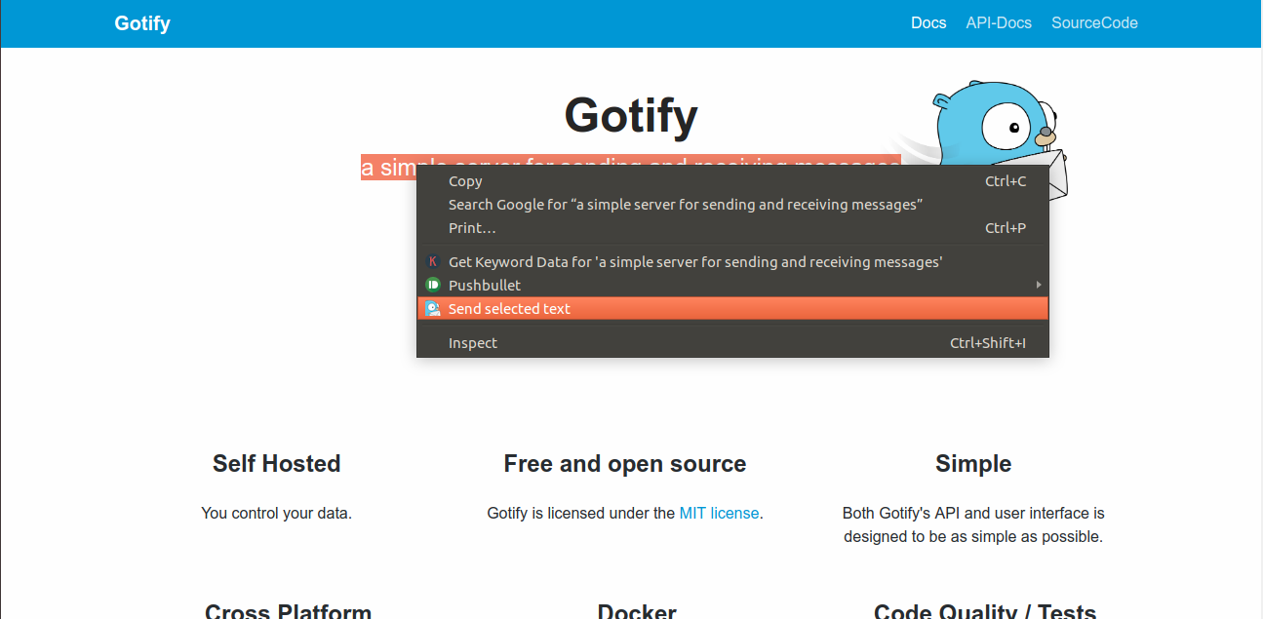Image resolution: width=1263 pixels, height=619 pixels.
Task: Select Search Google for selected text
Action: [x=732, y=204]
